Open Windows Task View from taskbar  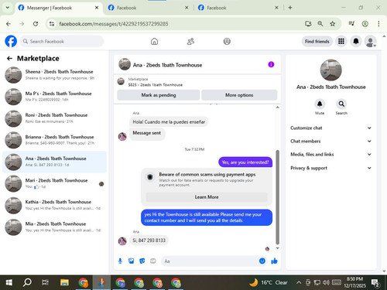pos(46,282)
